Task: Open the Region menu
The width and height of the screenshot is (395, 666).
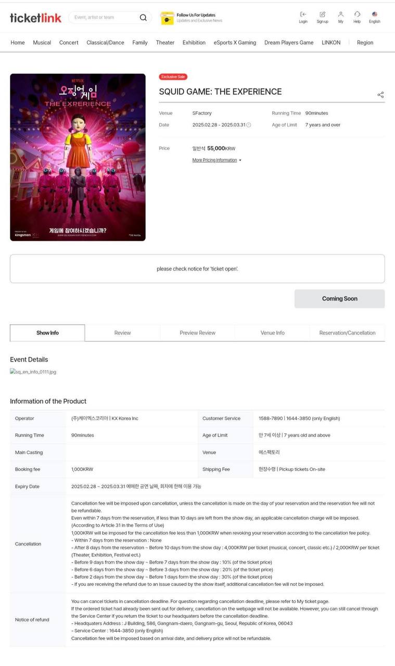Action: click(x=365, y=43)
